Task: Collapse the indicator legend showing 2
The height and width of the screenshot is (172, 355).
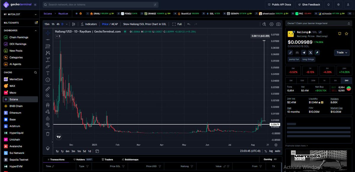Action: [58, 36]
